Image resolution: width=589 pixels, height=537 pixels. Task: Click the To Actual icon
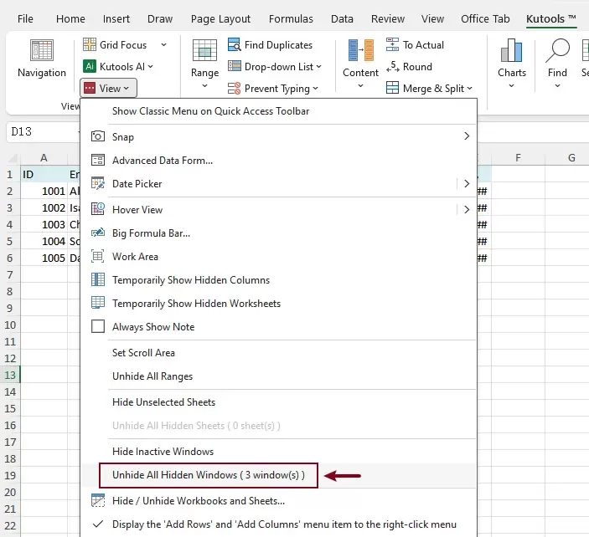(393, 44)
